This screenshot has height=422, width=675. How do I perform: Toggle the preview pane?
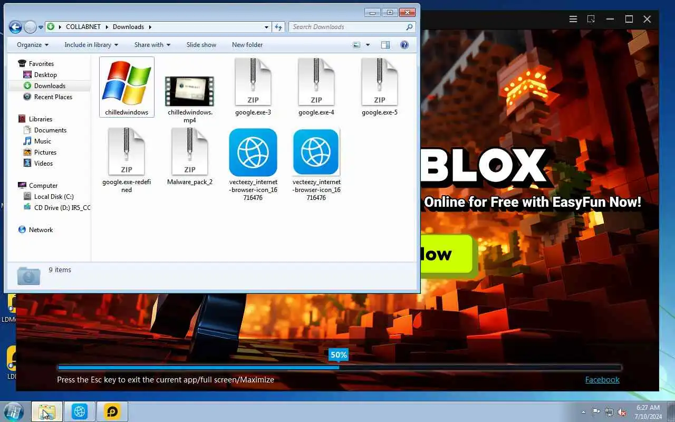[385, 45]
